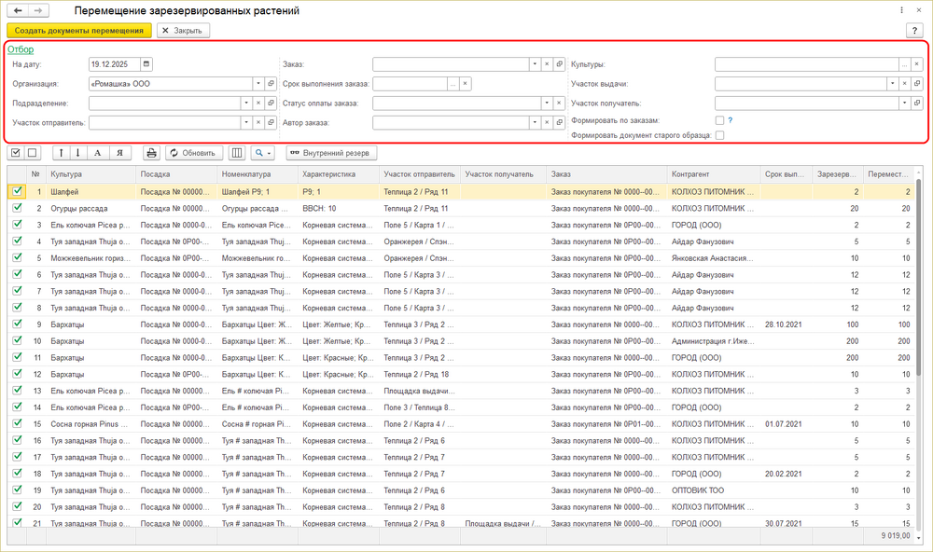Click the printer icon in the toolbar
Screen dimensions: 933x552
click(151, 153)
